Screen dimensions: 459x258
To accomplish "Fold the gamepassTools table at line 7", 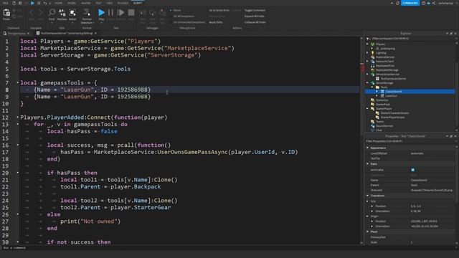I will (17, 82).
